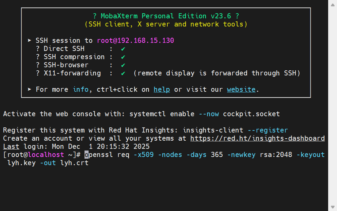Click the '-newkey' option text
Screen dimensions: 337x211
[241, 155]
